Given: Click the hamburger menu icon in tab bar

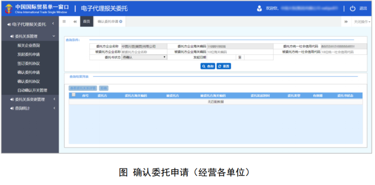Looking at the screenshot, I should [x=64, y=21].
